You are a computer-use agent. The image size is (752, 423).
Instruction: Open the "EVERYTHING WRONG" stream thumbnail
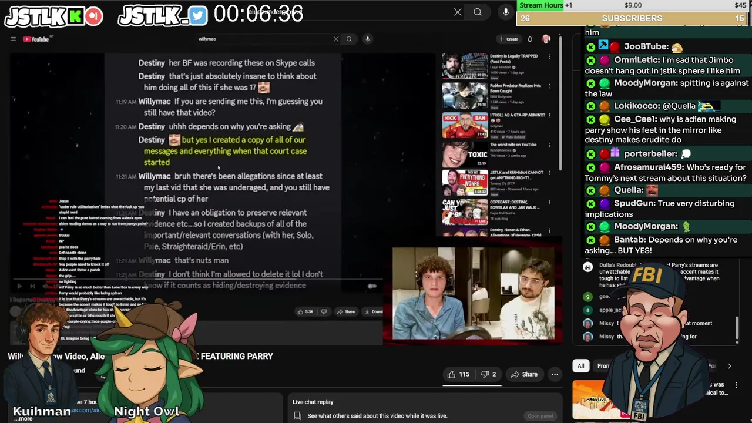click(x=465, y=183)
